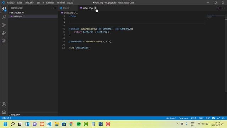
Task: Open the Extensions view
Action: [x=4, y=41]
